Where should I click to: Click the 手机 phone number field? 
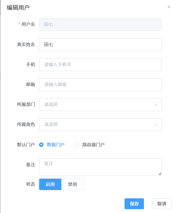click(x=100, y=65)
